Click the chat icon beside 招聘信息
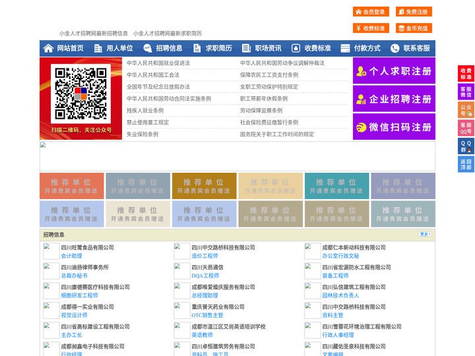Viewport: 475px width, 356px height. (x=148, y=48)
